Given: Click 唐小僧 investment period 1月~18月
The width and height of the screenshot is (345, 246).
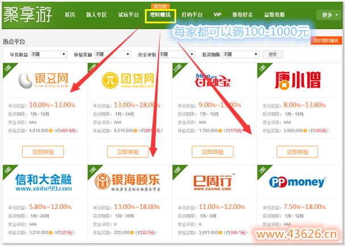Looking at the screenshot, I should (x=294, y=114).
